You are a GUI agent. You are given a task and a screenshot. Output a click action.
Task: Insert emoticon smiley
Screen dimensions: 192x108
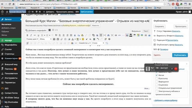coord(83,39)
